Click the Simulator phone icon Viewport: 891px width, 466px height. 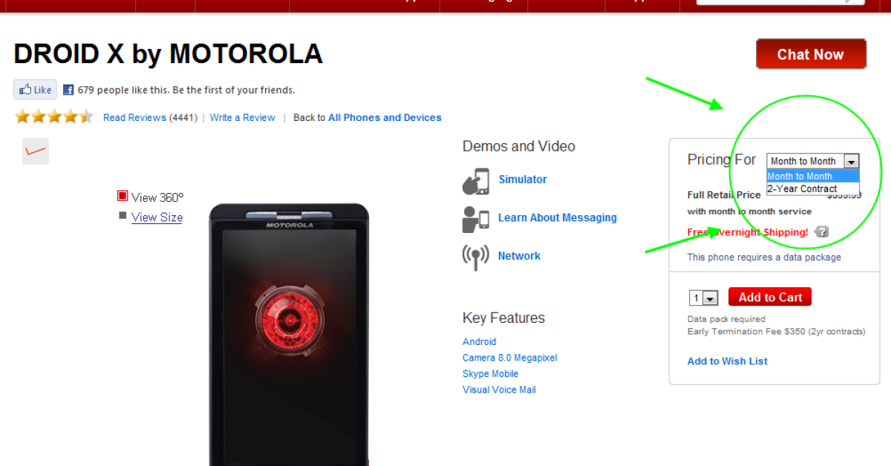[x=475, y=180]
